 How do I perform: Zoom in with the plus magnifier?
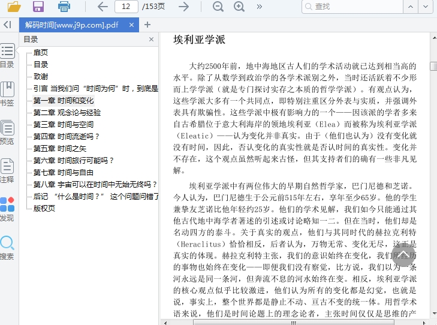point(239,7)
